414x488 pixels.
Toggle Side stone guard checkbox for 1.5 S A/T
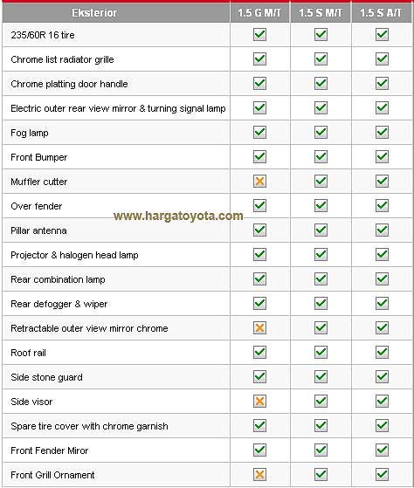click(x=382, y=376)
